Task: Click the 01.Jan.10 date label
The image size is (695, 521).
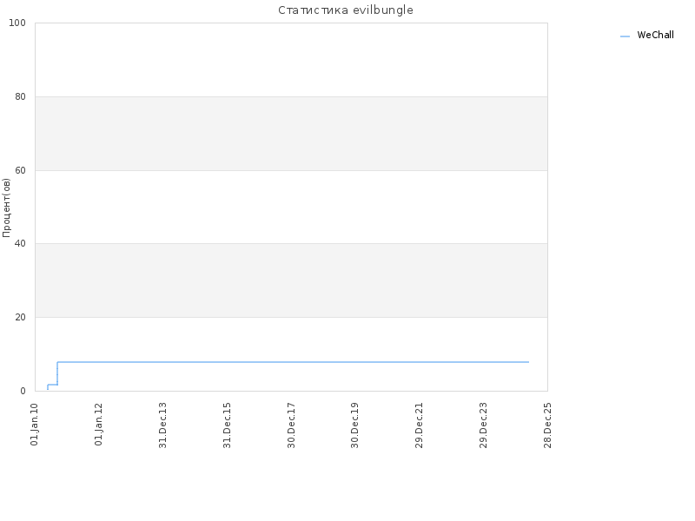Action: pyautogui.click(x=35, y=424)
